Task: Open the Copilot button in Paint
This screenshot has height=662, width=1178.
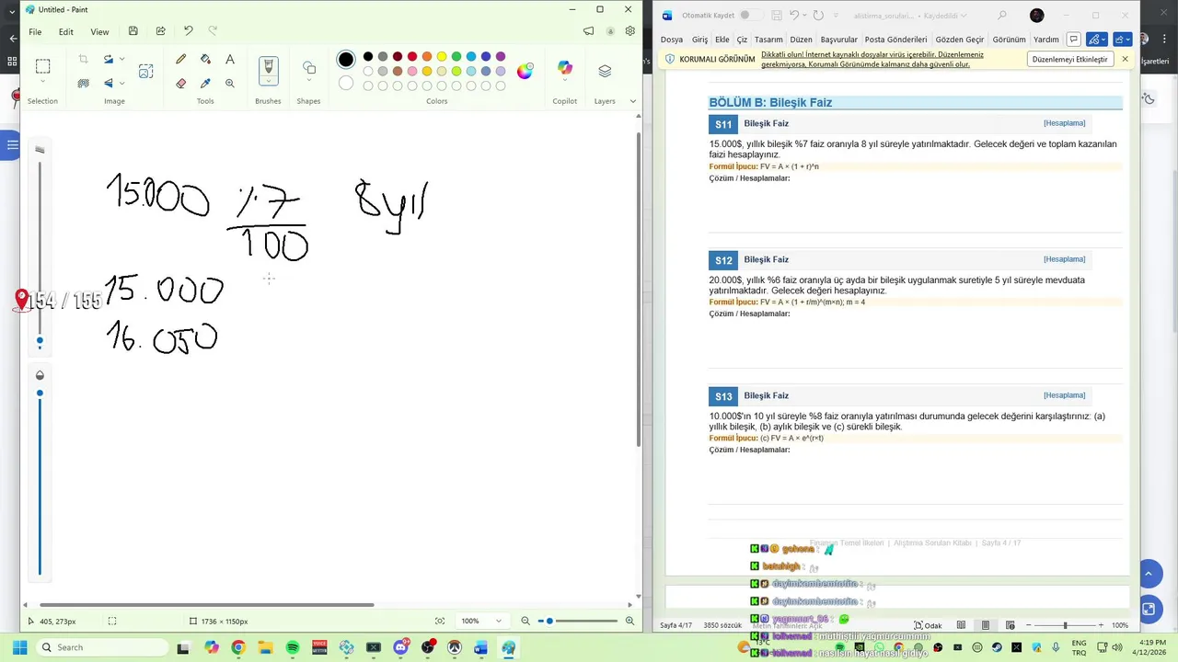Action: click(x=565, y=69)
